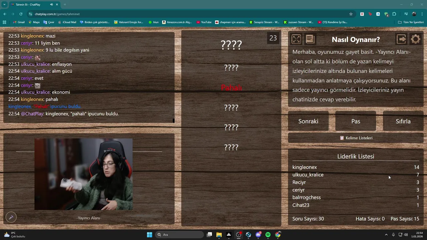Open File Explorer from the taskbar

click(219, 235)
